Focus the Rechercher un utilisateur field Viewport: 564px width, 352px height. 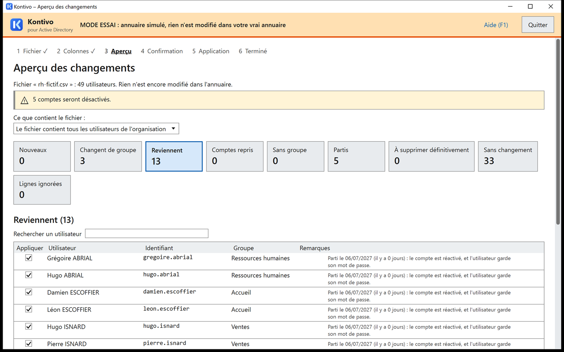pyautogui.click(x=147, y=234)
